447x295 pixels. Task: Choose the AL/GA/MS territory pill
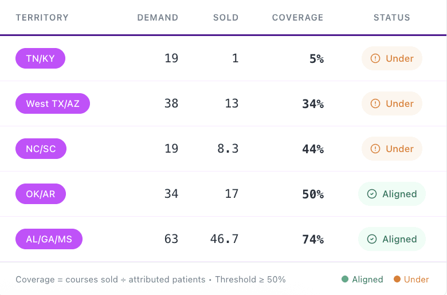point(49,239)
